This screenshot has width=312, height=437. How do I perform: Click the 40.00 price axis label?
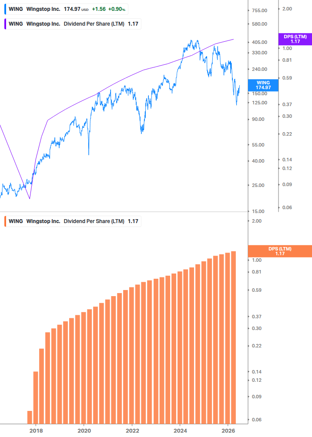point(258,161)
